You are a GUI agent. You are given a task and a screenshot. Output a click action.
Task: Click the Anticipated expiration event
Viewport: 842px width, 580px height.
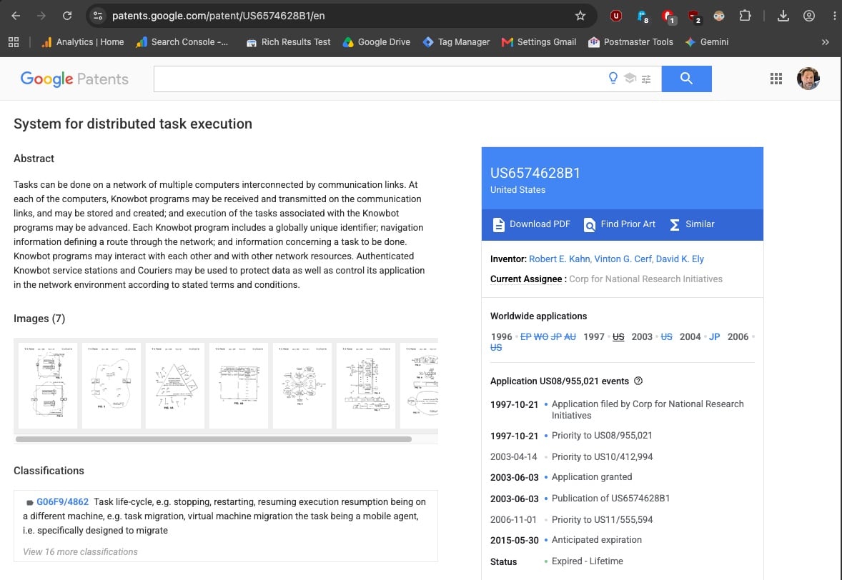coord(597,540)
